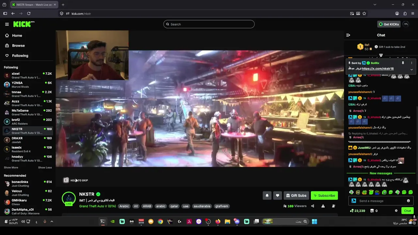Open the Windows Start button
The image size is (418, 235).
point(314,222)
